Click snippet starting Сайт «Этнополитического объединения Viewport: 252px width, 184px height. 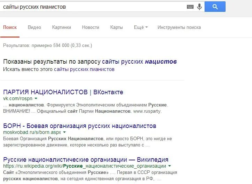(90, 176)
